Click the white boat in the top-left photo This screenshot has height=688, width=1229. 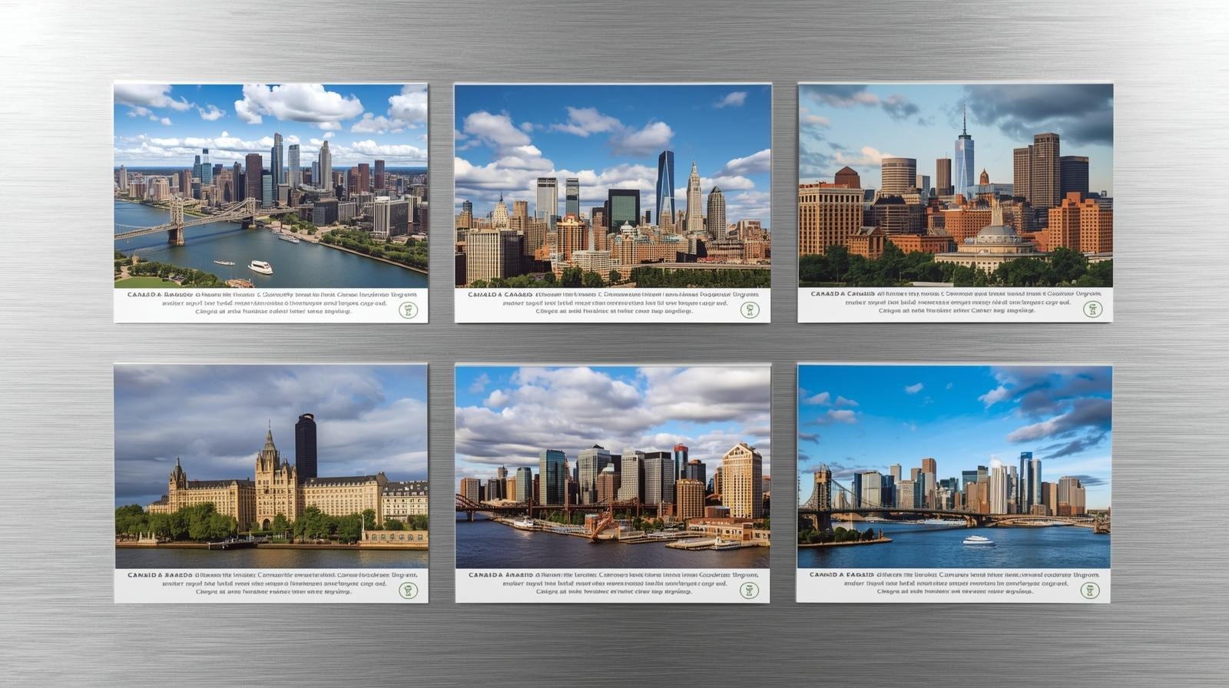[260, 267]
